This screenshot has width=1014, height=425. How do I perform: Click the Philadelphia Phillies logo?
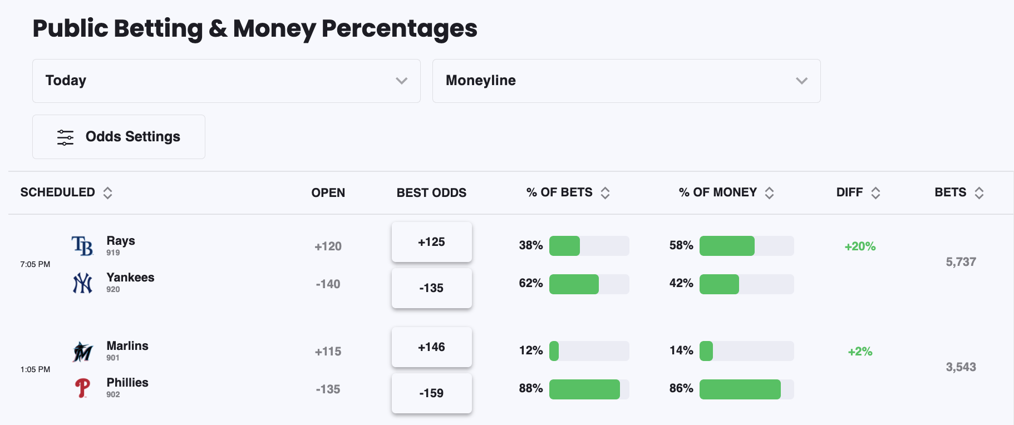coord(82,388)
